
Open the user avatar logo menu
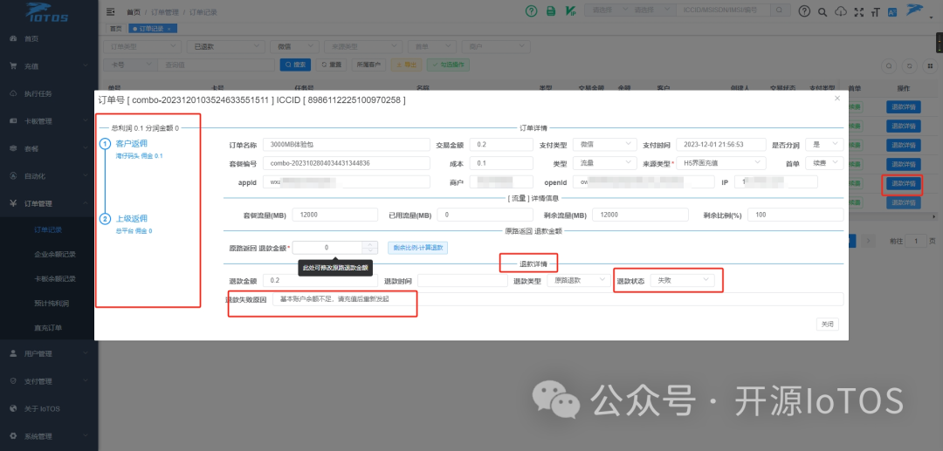915,10
